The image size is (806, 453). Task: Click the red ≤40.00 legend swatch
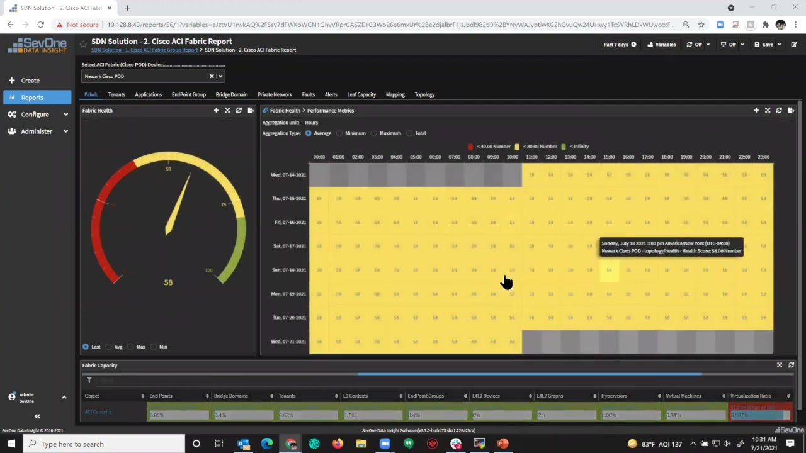[x=470, y=147]
